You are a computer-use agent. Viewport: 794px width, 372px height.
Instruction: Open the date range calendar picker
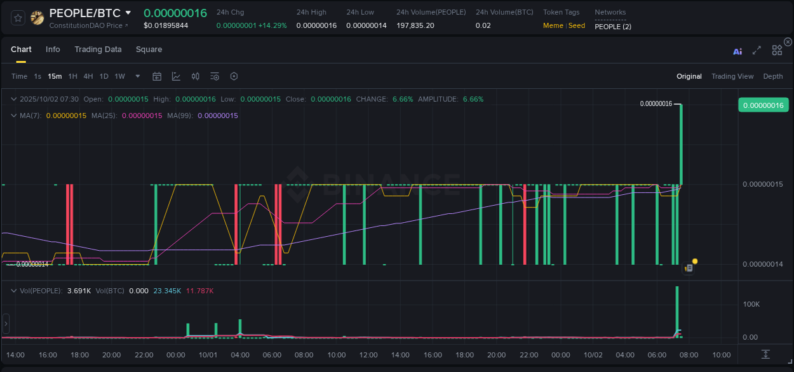tap(157, 76)
